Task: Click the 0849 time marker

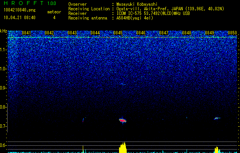Action: (x=209, y=33)
